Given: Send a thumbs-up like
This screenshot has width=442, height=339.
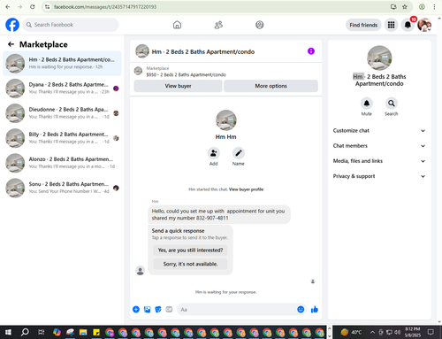Looking at the screenshot, I should tap(315, 309).
